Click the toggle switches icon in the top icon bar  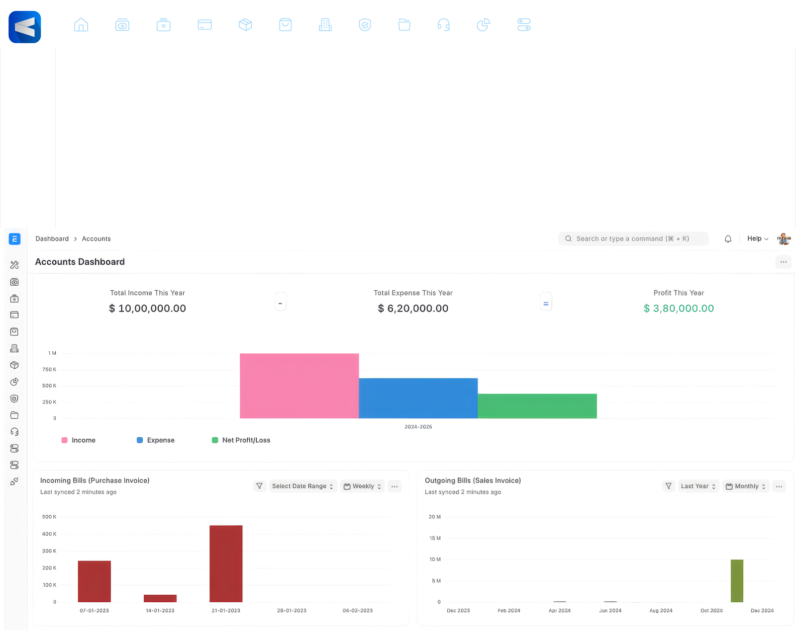[524, 25]
